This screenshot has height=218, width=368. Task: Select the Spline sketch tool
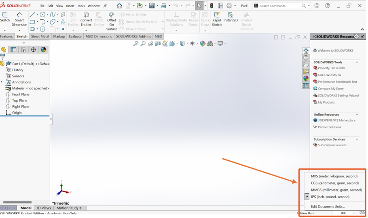(x=53, y=15)
